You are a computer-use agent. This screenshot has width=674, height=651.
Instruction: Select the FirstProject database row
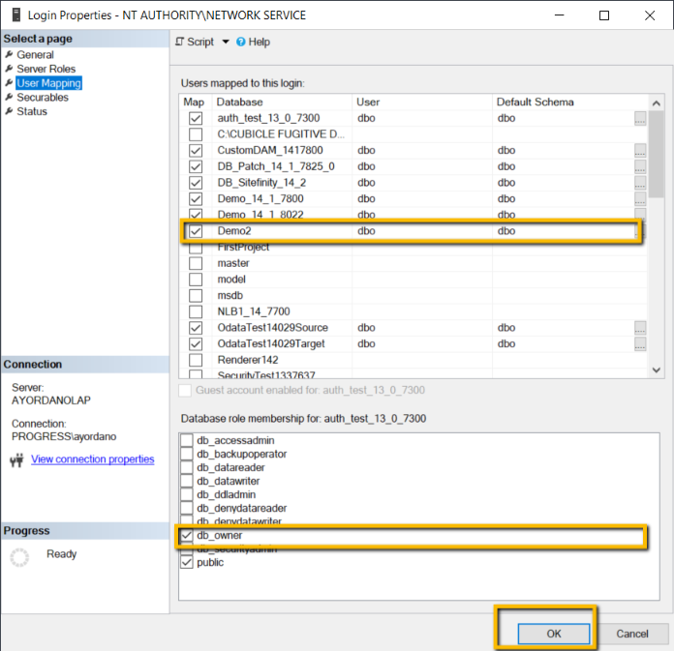(x=413, y=248)
